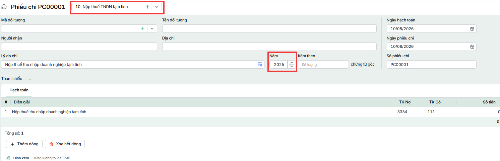The image size is (500, 161).
Task: Select the 10. Nộp thuế TNDN tạm tính combo box
Action: [117, 7]
